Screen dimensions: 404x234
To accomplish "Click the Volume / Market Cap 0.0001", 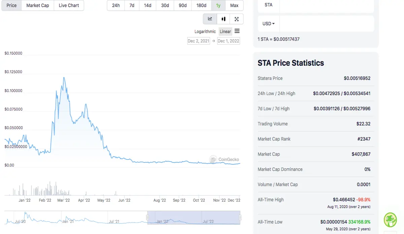I will point(364,184).
